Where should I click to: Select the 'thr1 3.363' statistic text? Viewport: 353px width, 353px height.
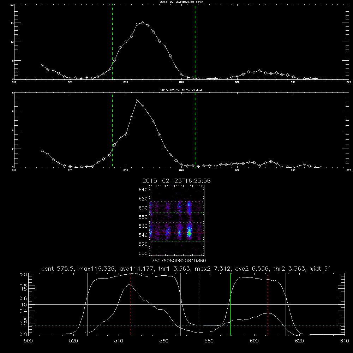tap(175, 269)
